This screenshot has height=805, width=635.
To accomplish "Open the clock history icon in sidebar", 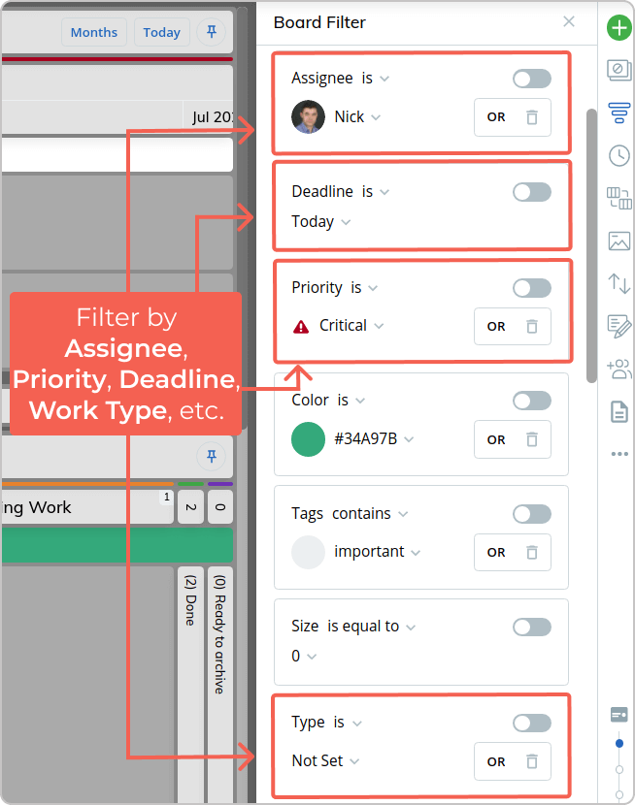I will [619, 155].
